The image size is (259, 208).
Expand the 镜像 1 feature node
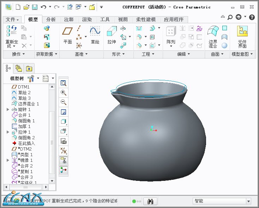8,160
